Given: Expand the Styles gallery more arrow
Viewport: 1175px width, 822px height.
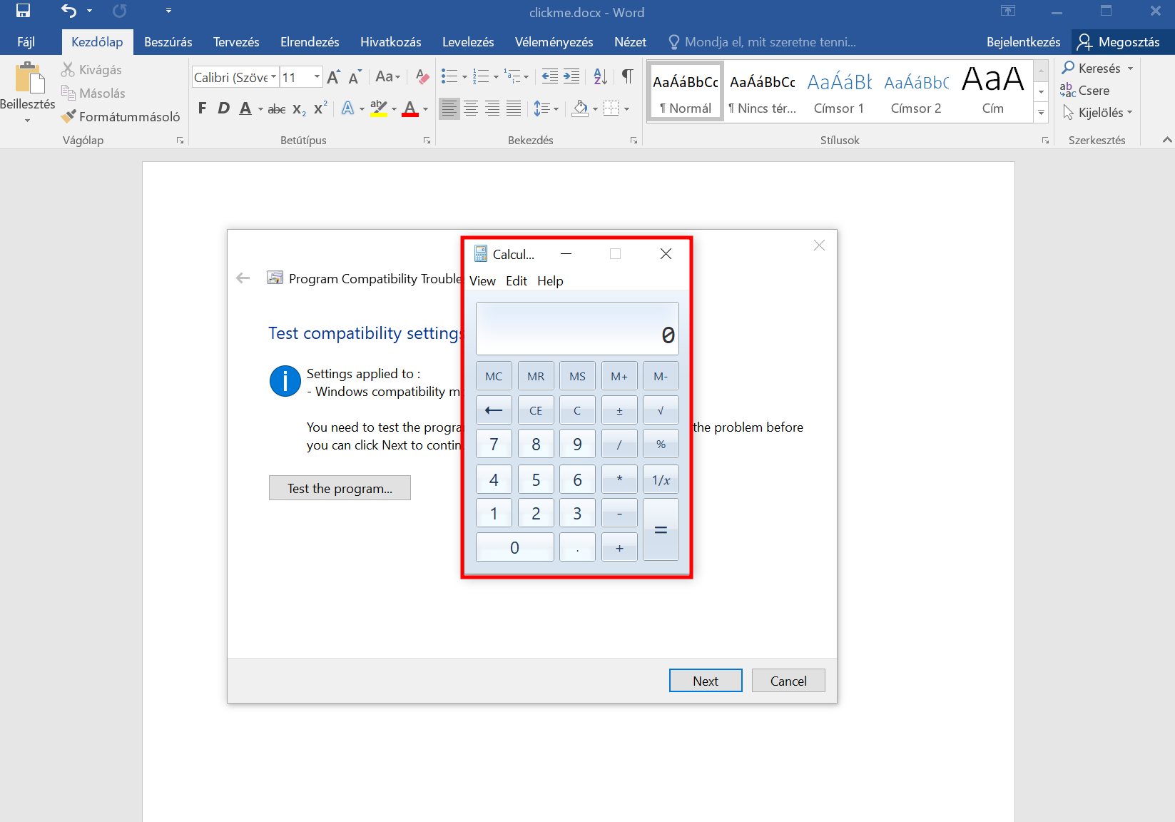Looking at the screenshot, I should click(1041, 113).
